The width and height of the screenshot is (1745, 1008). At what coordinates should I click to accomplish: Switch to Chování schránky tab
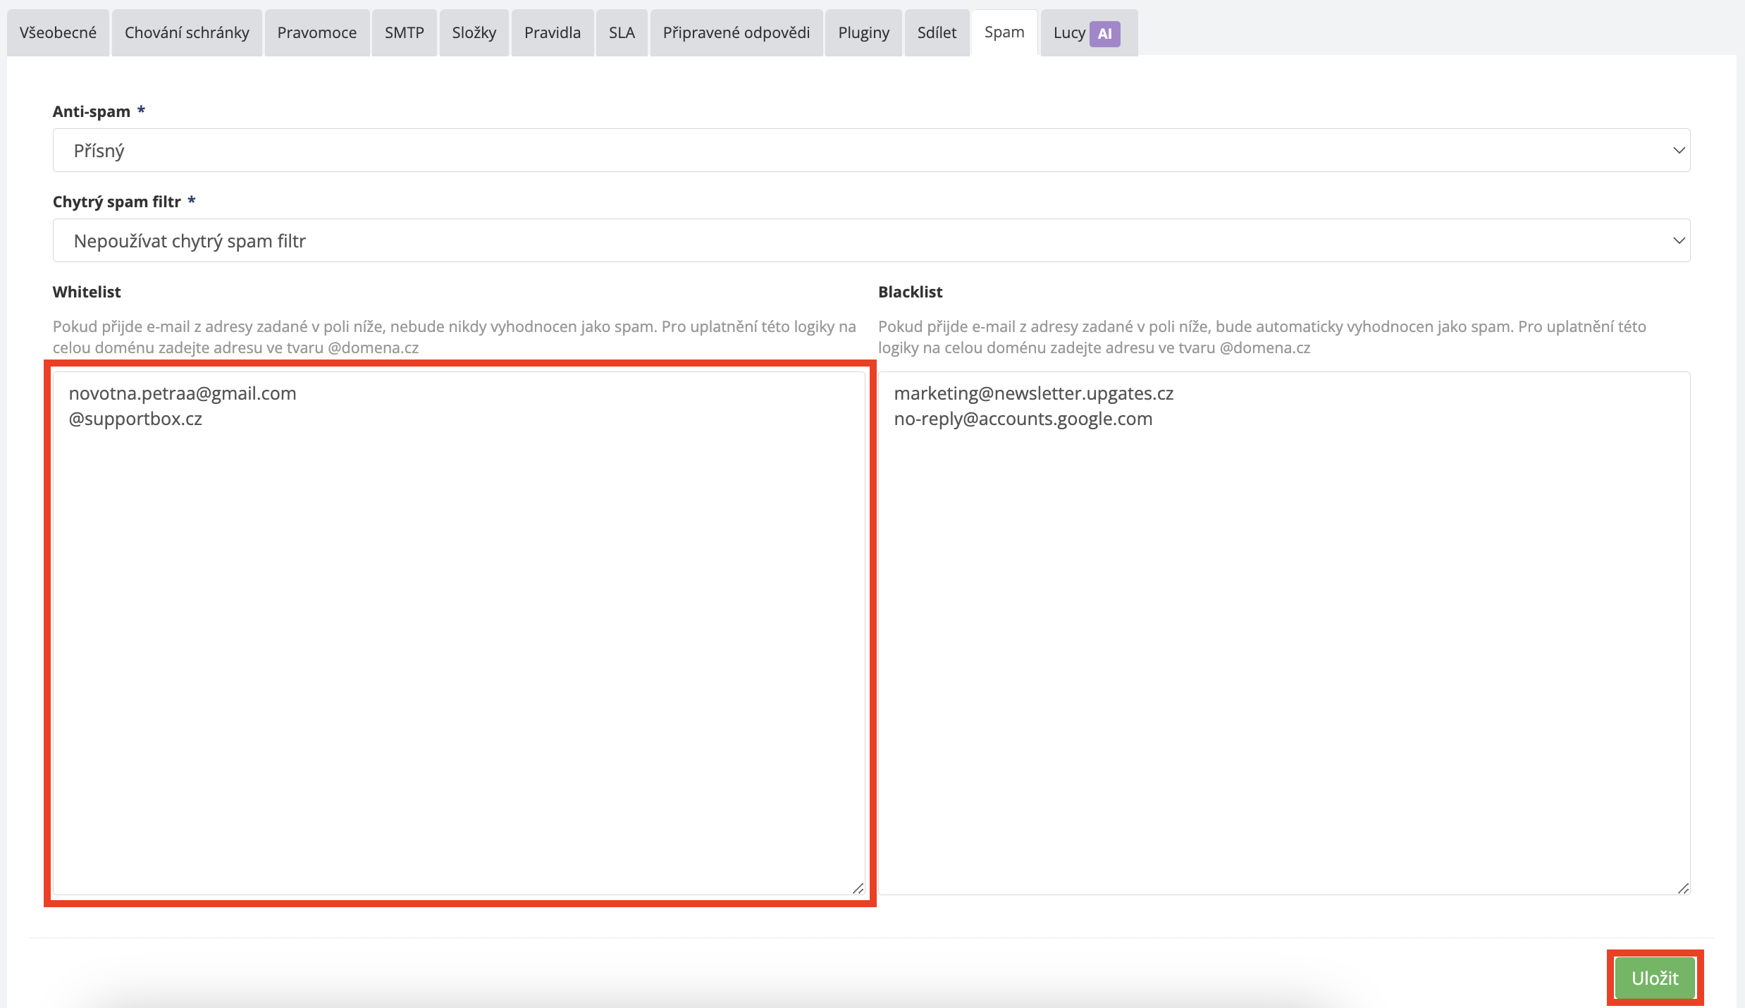click(187, 32)
